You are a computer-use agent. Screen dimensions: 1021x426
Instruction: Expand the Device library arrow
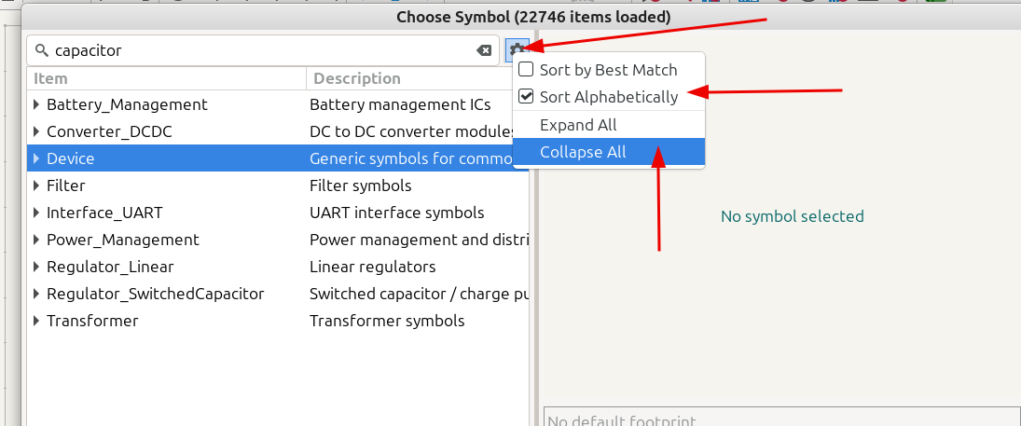pyautogui.click(x=36, y=158)
